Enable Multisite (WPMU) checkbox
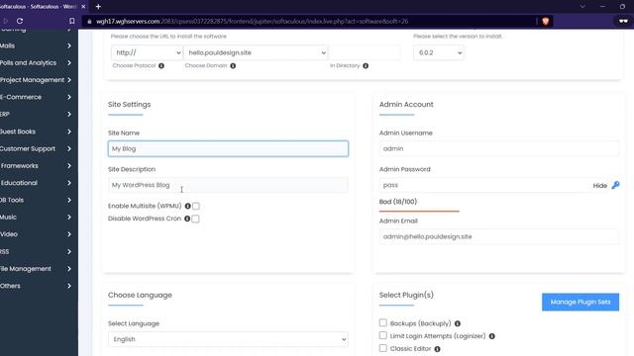 tap(196, 206)
